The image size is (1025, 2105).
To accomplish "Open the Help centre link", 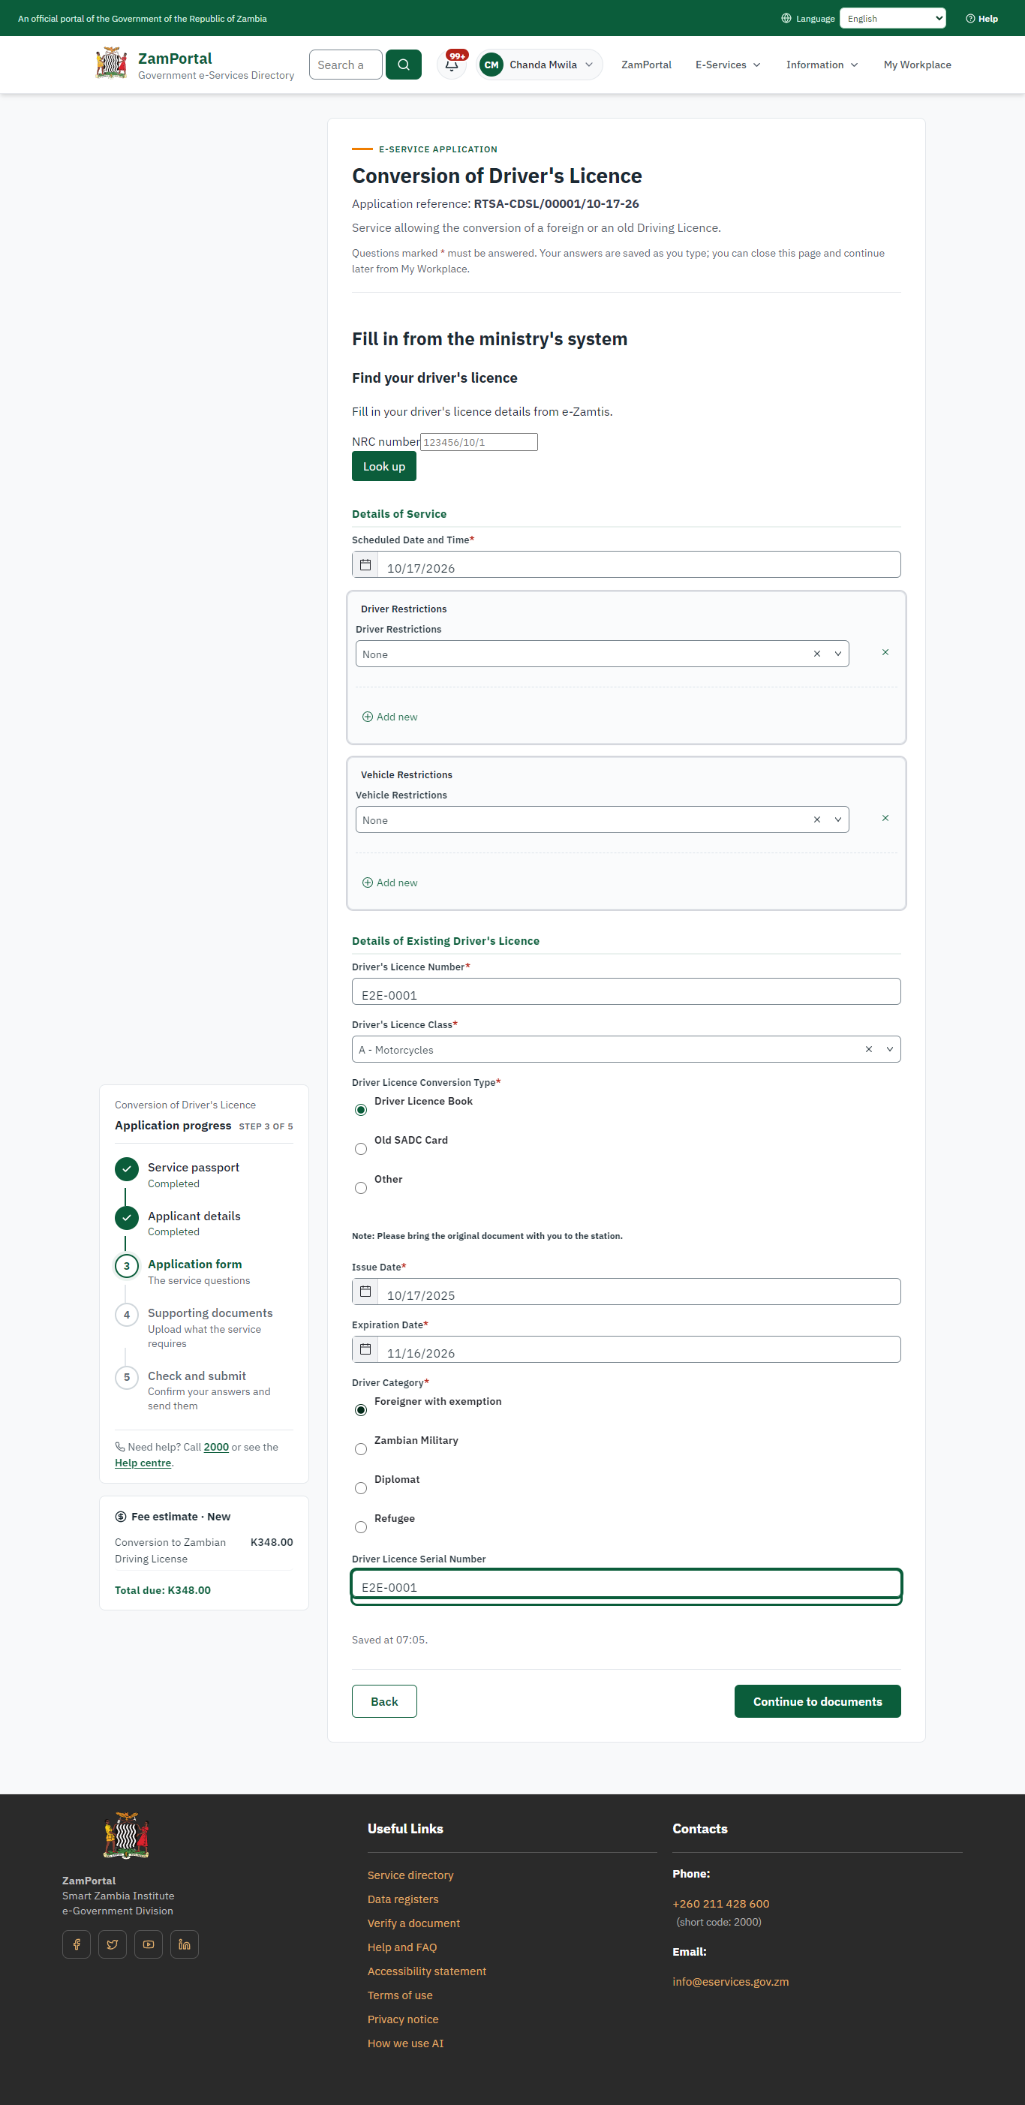I will click(x=143, y=1463).
